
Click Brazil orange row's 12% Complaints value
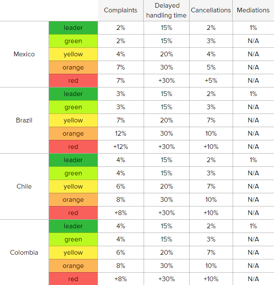tap(121, 134)
